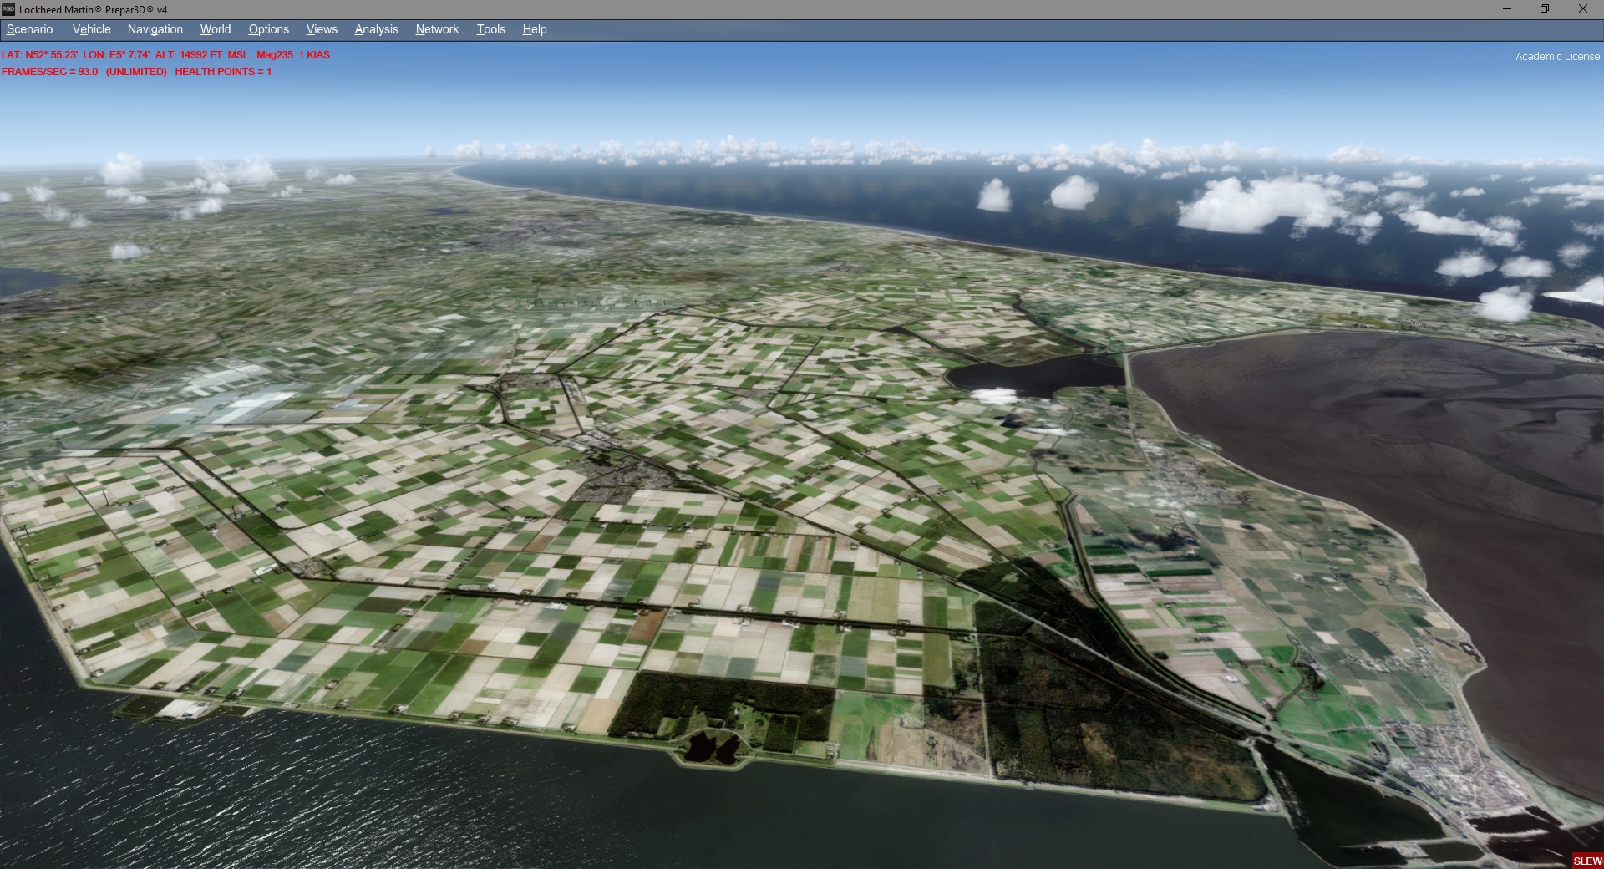This screenshot has height=869, width=1604.
Task: Open the Navigation menu
Action: click(155, 29)
